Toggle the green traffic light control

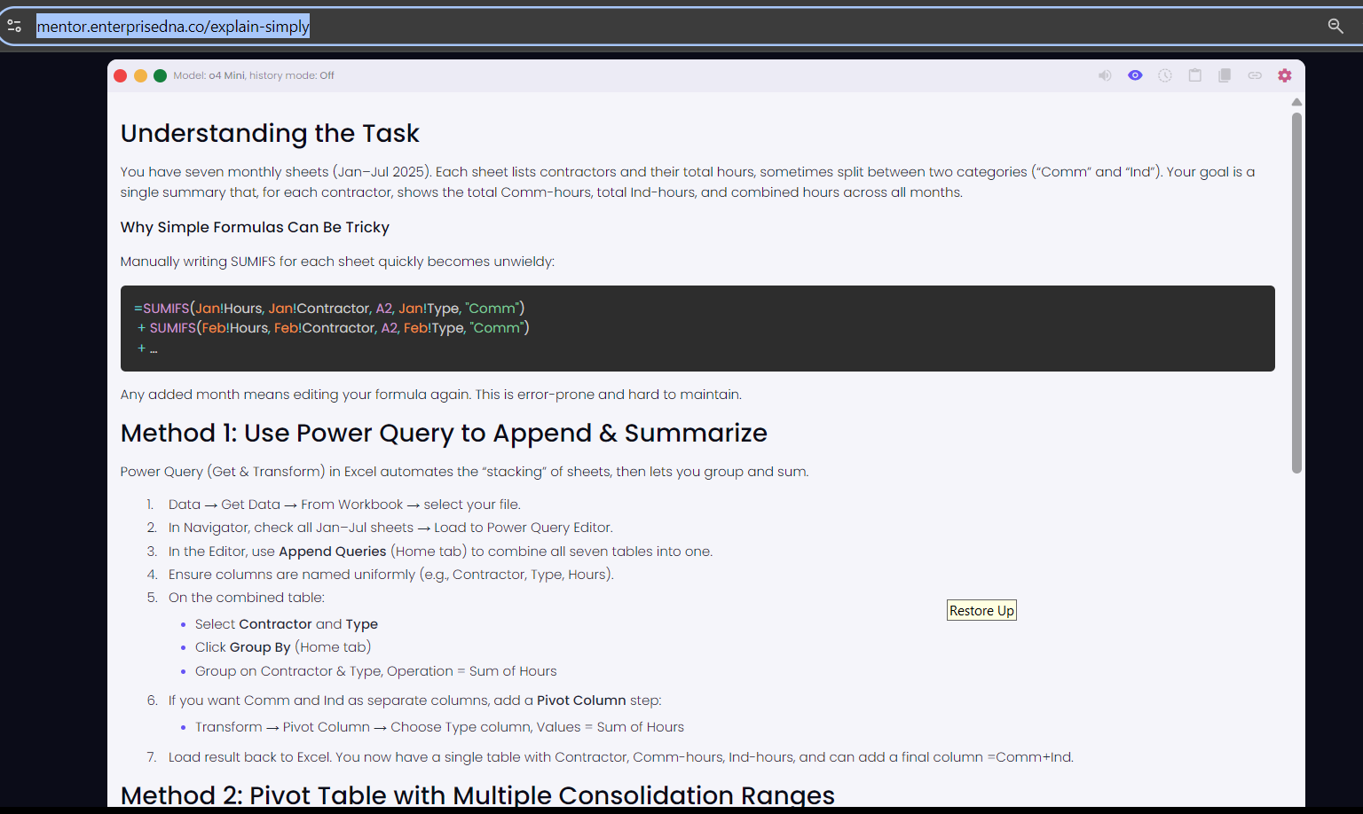pyautogui.click(x=160, y=75)
